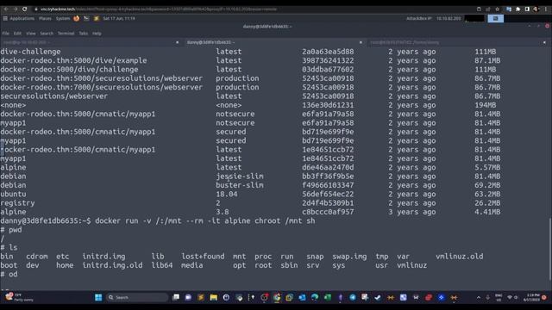Close the danny@3d8fe1db6635 terminal tab
The image size is (552, 310).
[361, 42]
